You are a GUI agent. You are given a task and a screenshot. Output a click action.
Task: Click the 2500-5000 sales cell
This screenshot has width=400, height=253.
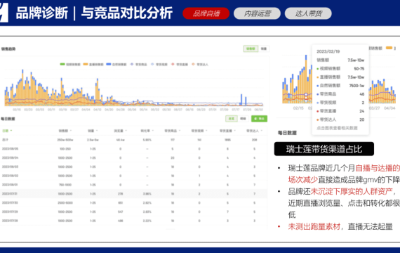click(65, 202)
